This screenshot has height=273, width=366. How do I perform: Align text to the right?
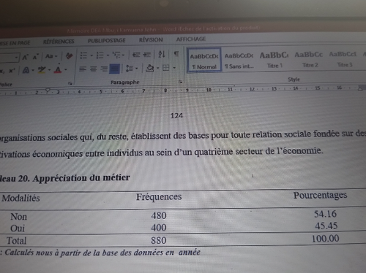pos(104,69)
